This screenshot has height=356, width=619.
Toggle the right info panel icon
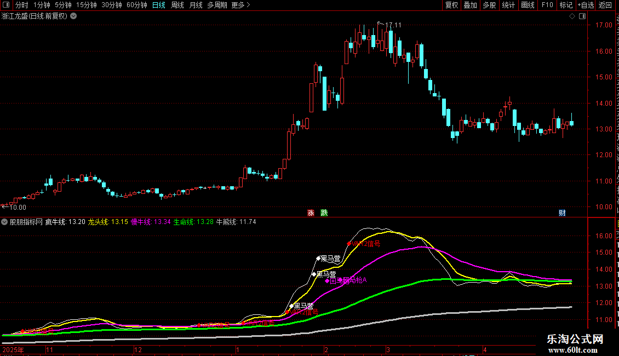pos(582,16)
